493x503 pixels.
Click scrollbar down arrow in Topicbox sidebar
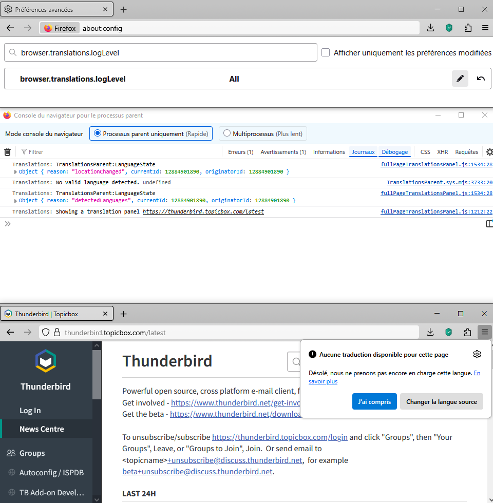[x=97, y=499]
